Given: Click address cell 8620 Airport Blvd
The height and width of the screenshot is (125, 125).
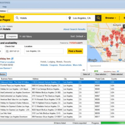Looking at the screenshot, I should click(x=47, y=110).
